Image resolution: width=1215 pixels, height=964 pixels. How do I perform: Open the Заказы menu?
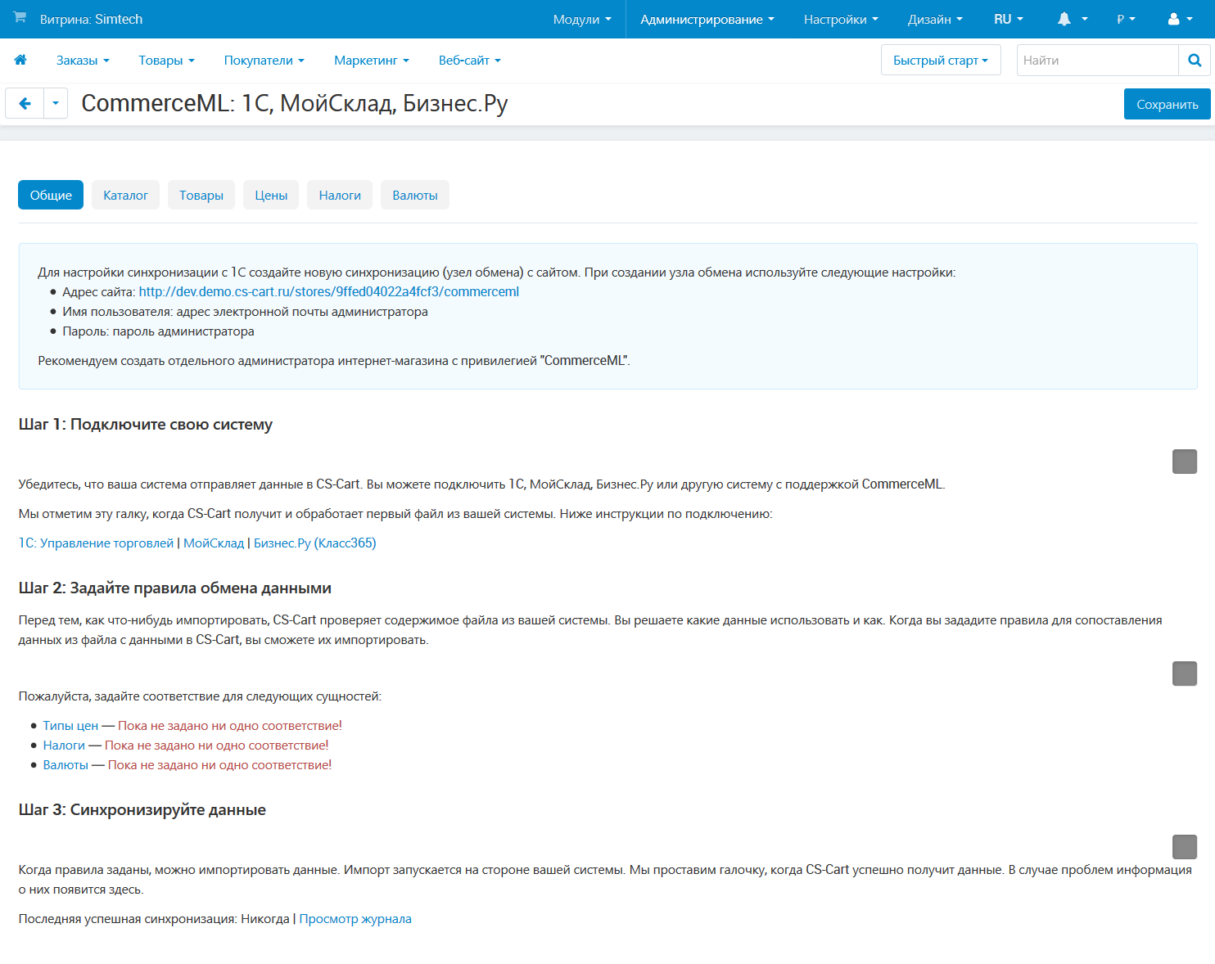(x=83, y=60)
